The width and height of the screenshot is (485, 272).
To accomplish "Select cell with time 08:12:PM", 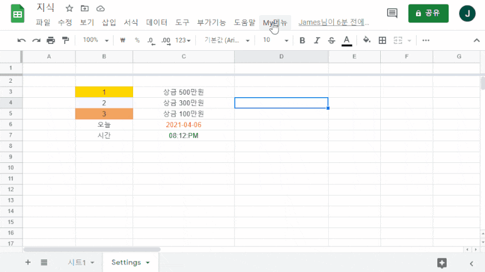I will click(x=183, y=135).
